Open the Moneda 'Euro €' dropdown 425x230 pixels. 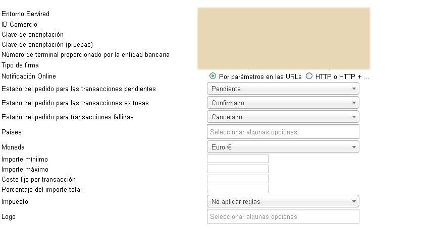(283, 147)
